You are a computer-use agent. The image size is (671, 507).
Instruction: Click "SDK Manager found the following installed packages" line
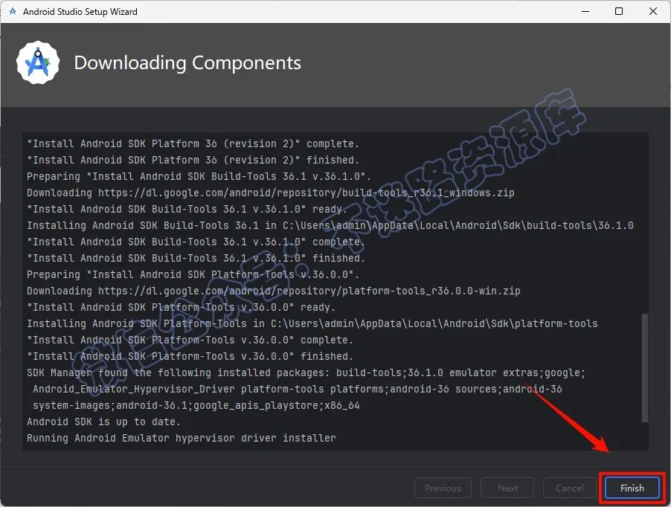(x=306, y=372)
